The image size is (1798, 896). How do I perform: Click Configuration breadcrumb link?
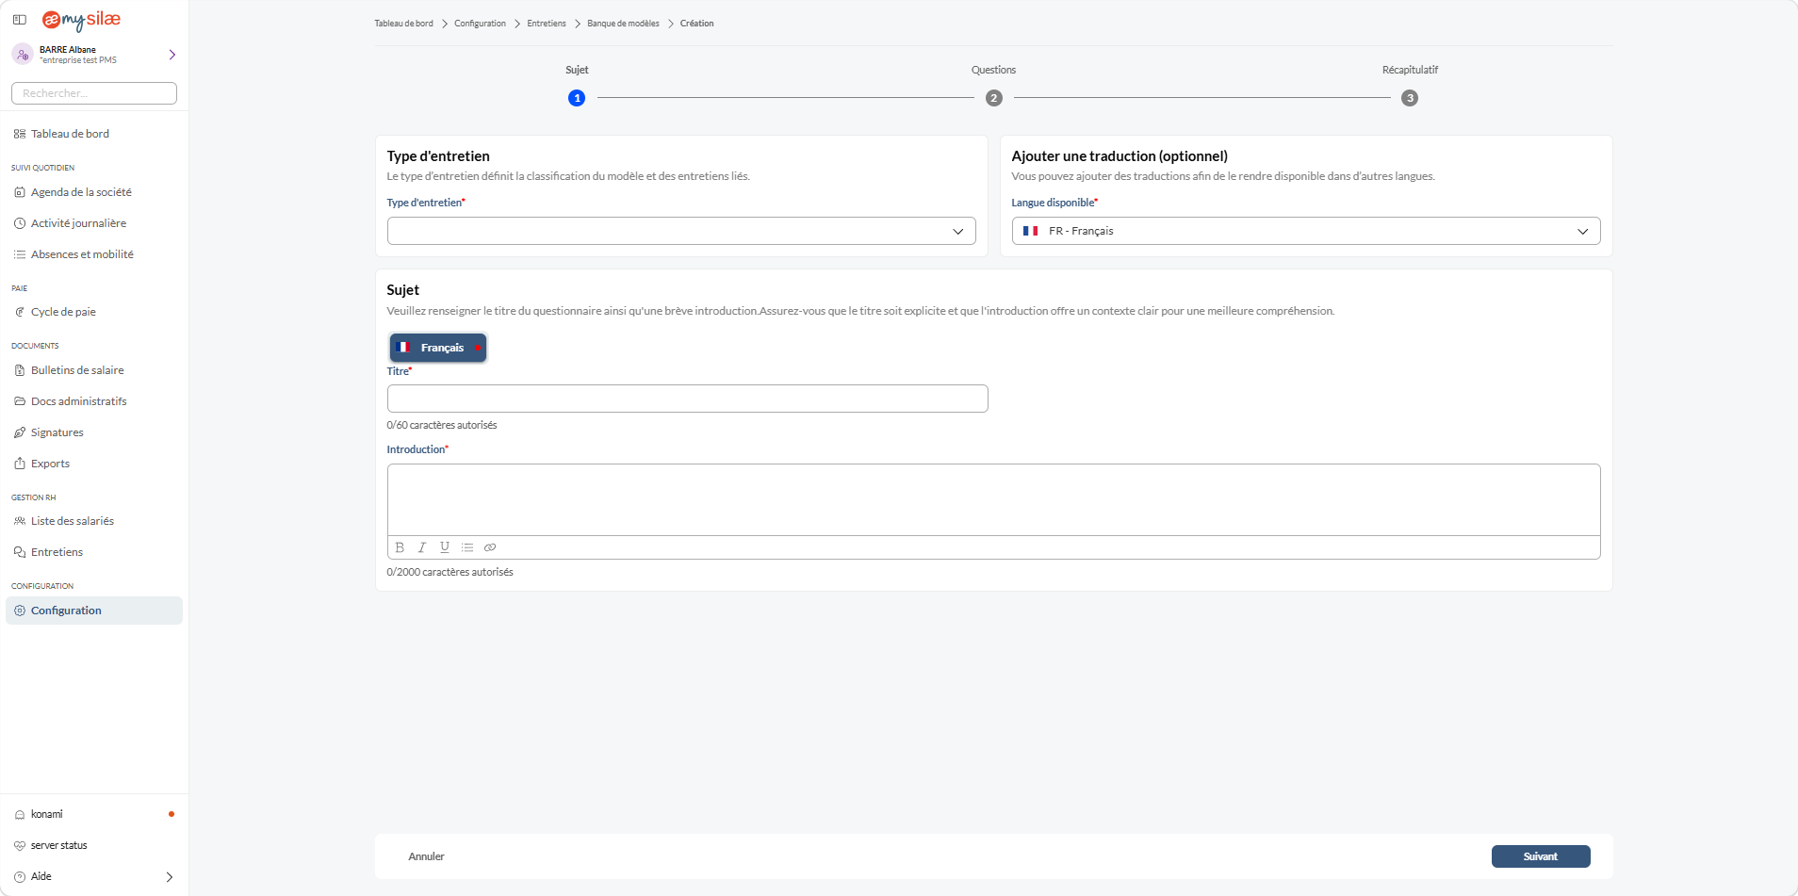coord(480,24)
